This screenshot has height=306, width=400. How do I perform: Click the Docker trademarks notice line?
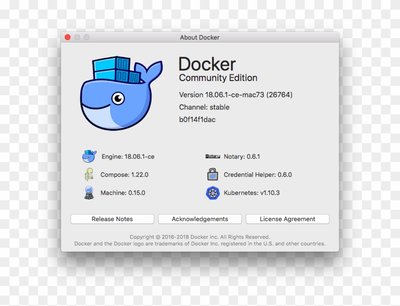pos(200,244)
